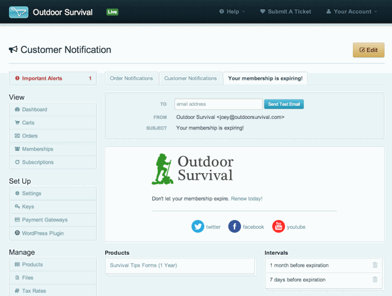392x296 pixels.
Task: Click the Edit button
Action: pyautogui.click(x=368, y=50)
